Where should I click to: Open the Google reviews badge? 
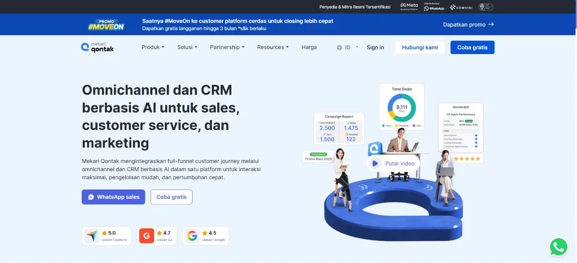coord(206,236)
